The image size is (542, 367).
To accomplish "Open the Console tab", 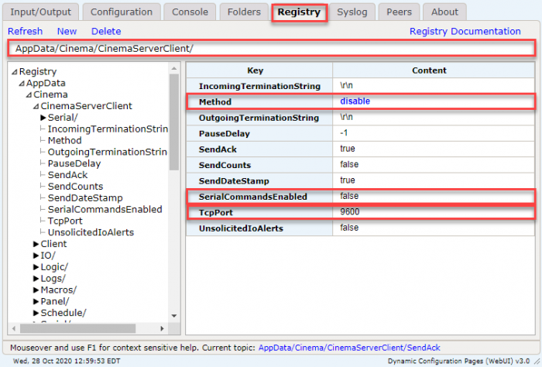I will [x=190, y=12].
